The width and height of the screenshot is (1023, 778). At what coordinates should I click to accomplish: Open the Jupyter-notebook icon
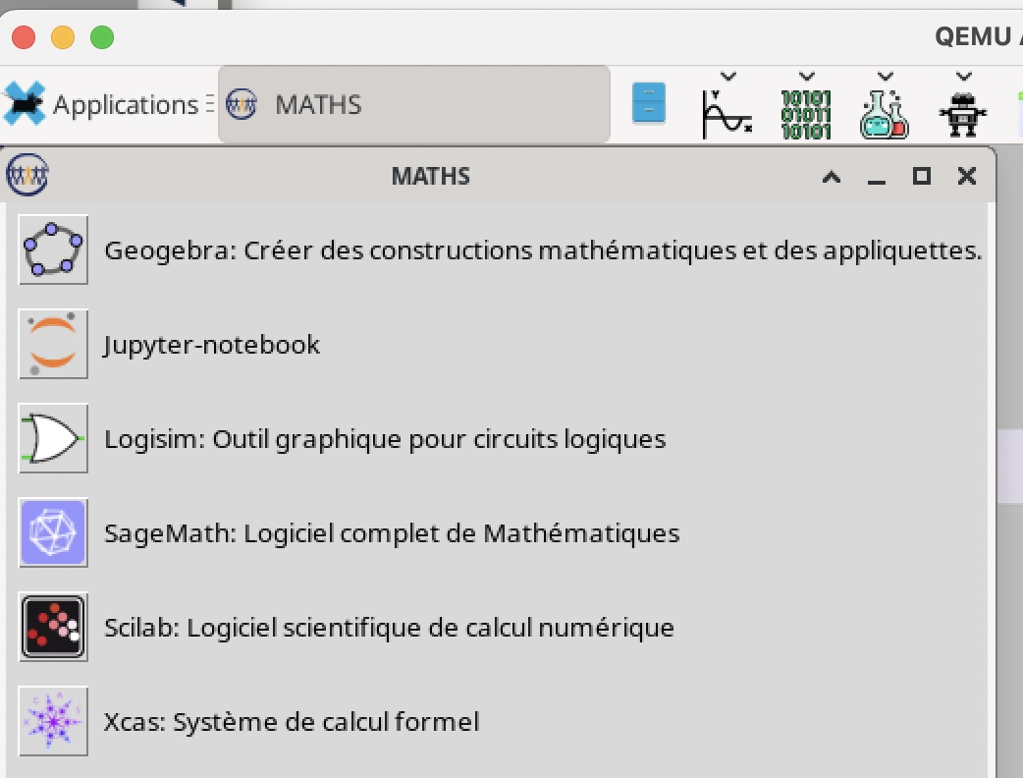tap(53, 344)
